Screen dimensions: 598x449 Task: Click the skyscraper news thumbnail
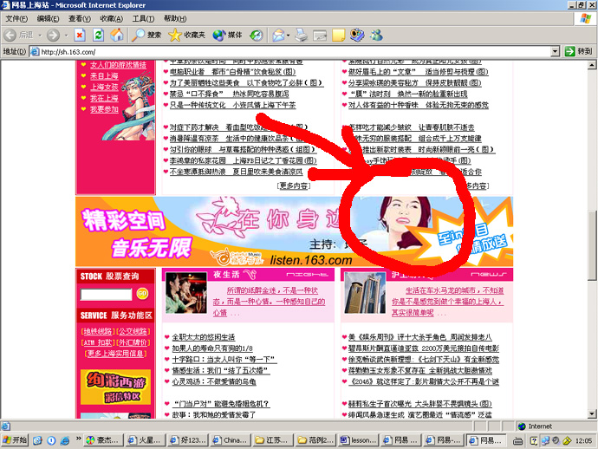(365, 292)
